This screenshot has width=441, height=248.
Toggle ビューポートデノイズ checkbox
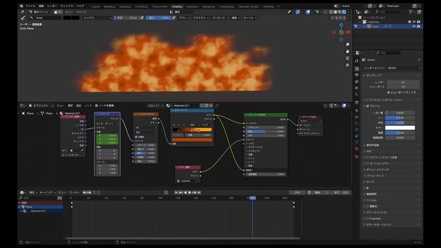click(388, 92)
